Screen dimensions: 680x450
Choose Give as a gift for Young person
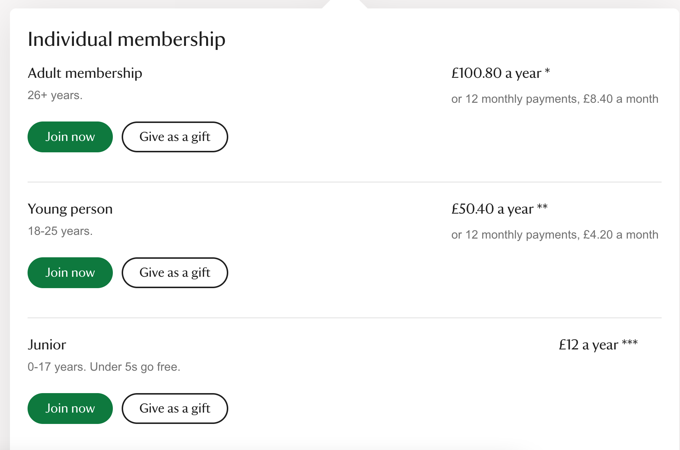point(175,273)
